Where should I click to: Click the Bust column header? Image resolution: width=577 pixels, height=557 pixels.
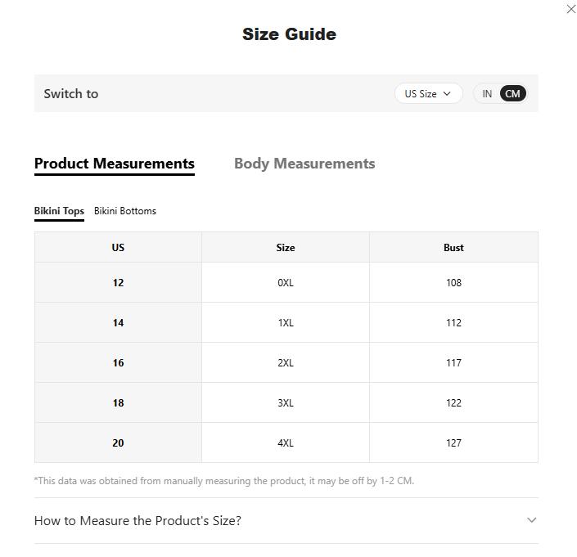tap(453, 247)
